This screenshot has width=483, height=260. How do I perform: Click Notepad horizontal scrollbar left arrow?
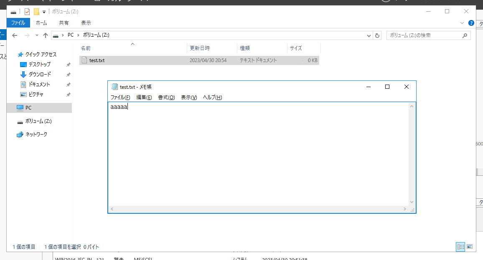point(112,209)
